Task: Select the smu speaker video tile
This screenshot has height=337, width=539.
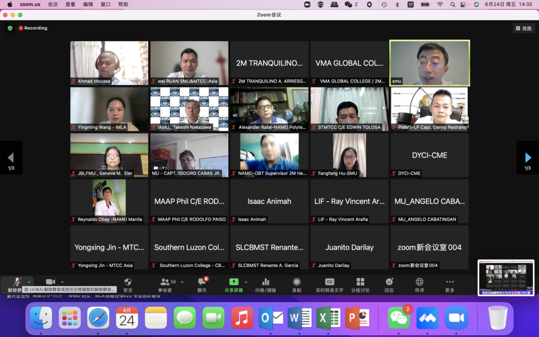Action: point(430,63)
